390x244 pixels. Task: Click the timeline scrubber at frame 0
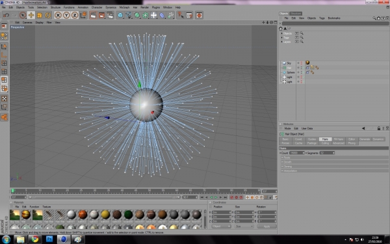(x=13, y=191)
